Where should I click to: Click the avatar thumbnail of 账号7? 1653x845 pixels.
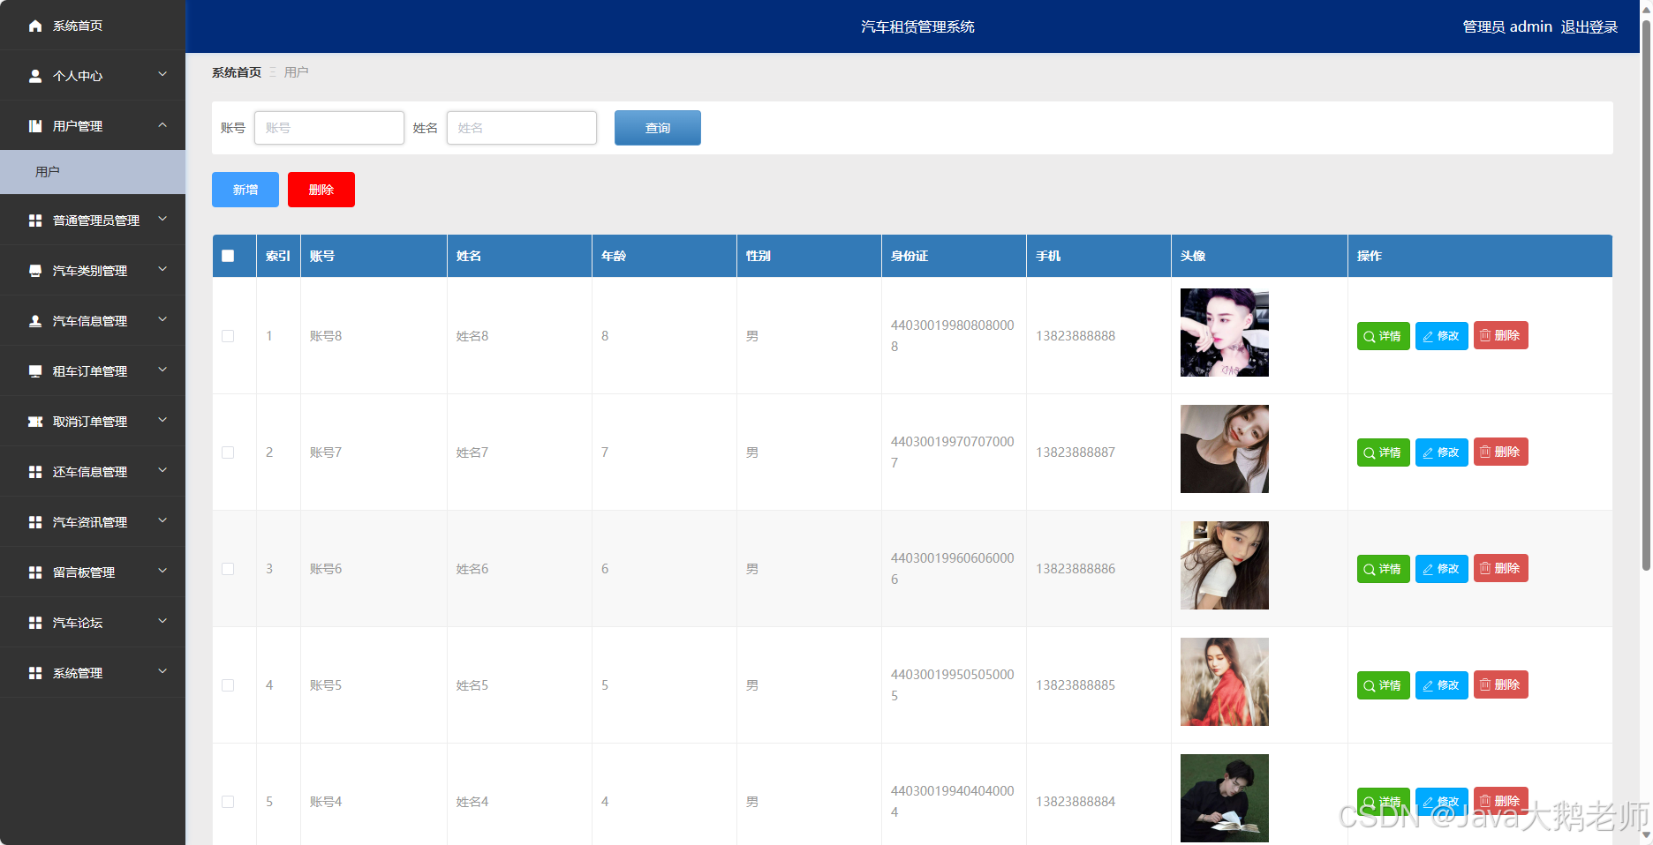[1225, 449]
